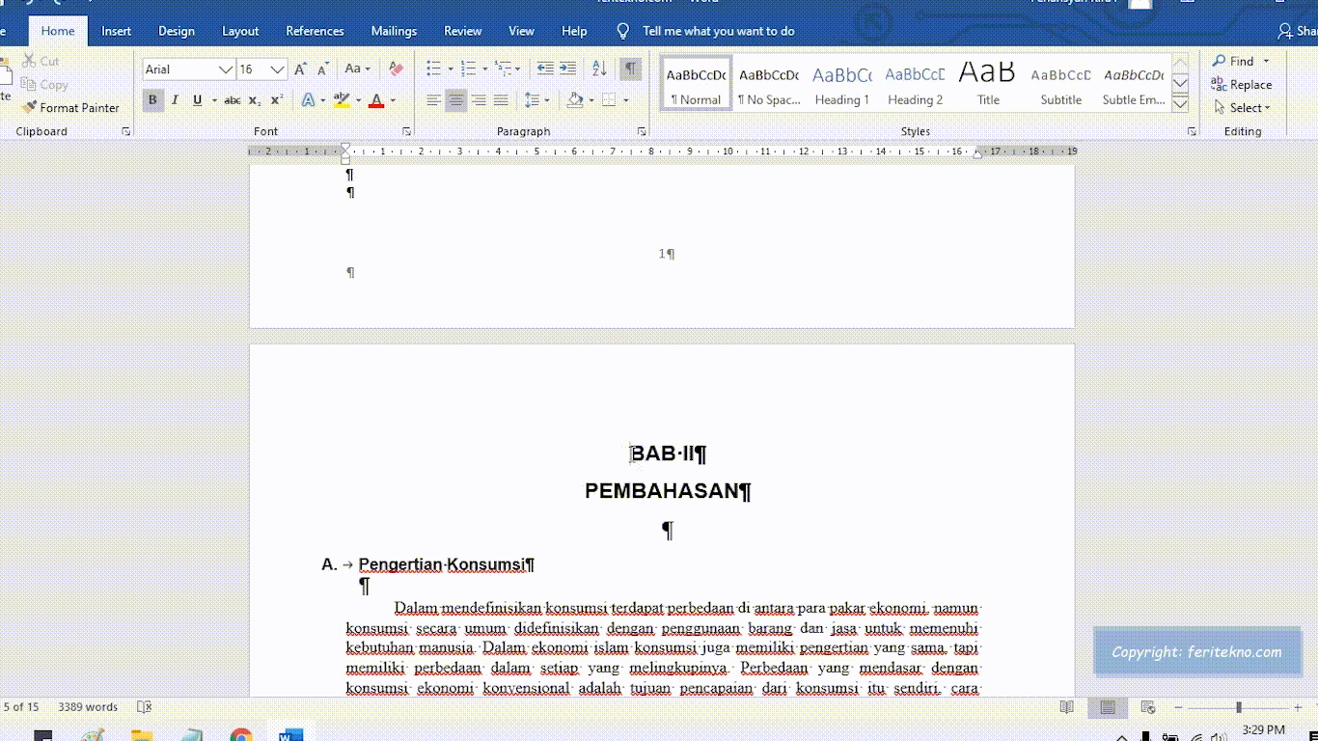Image resolution: width=1318 pixels, height=741 pixels.
Task: Open the Clipboard pane launcher
Action: tap(126, 131)
